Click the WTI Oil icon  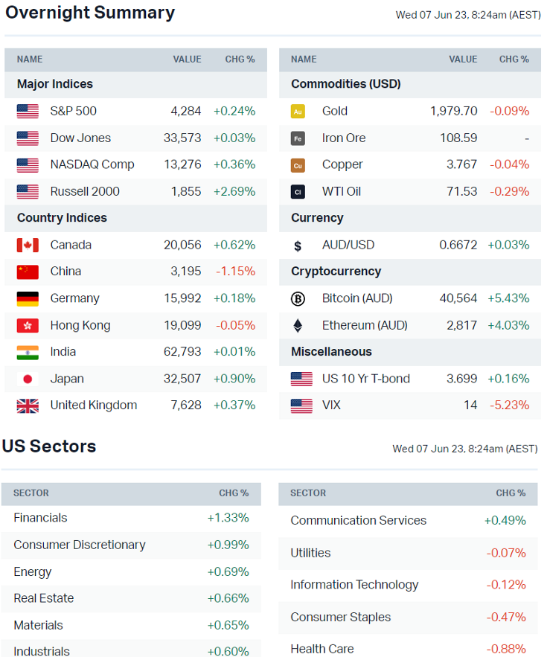click(x=298, y=192)
